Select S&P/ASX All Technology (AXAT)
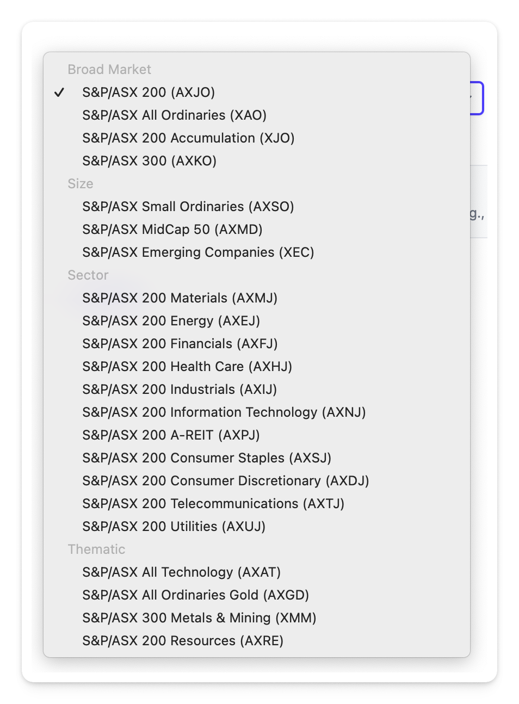Image resolution: width=519 pixels, height=704 pixels. click(x=181, y=572)
